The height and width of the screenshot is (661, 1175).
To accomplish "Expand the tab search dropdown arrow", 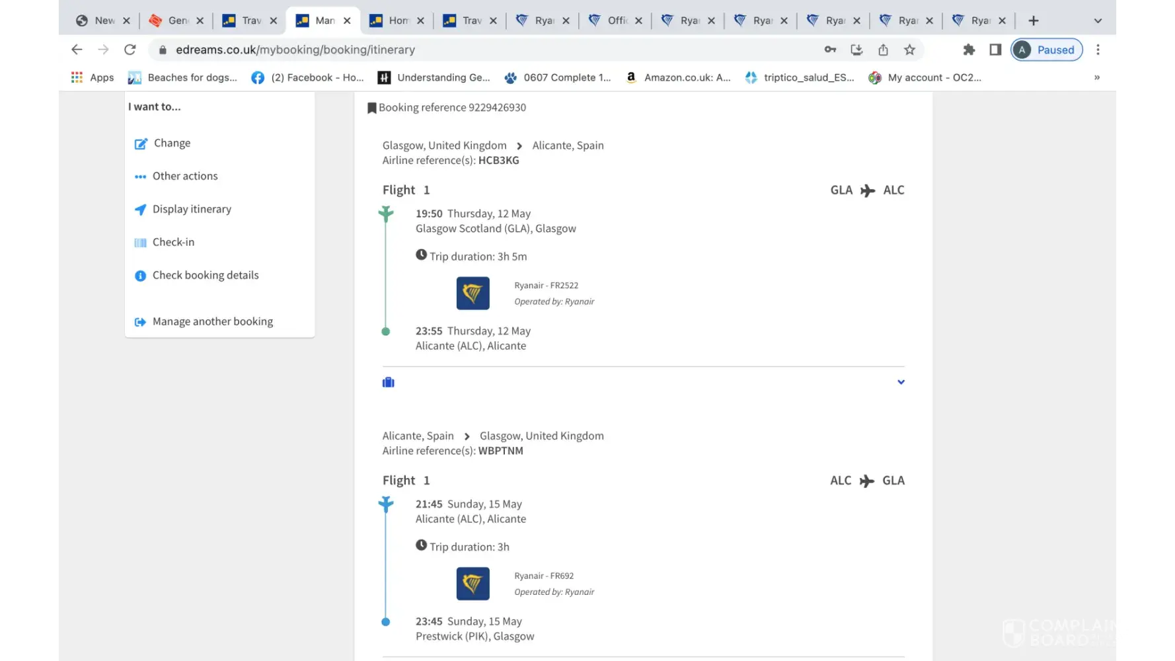I will (x=1098, y=20).
